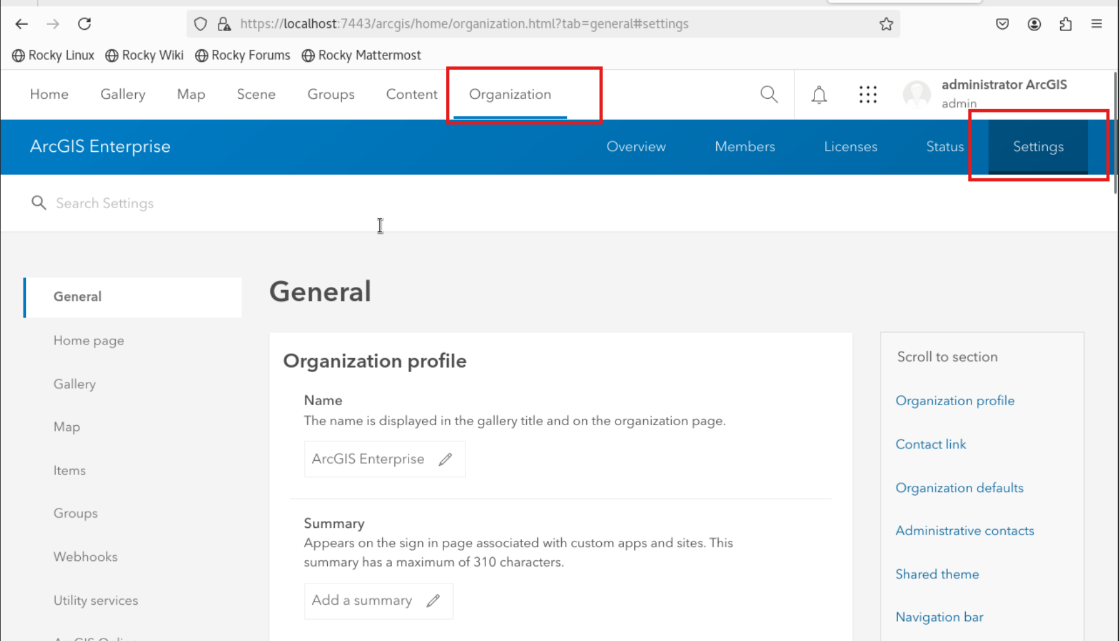
Task: Open the Rocky Forums bookmark
Action: pyautogui.click(x=243, y=56)
